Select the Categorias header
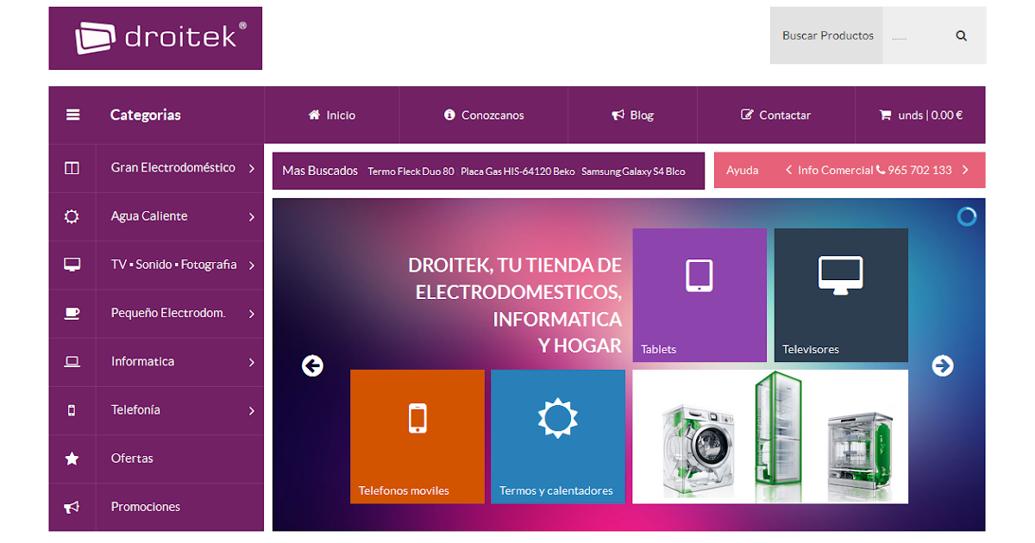This screenshot has width=1035, height=543. point(146,115)
